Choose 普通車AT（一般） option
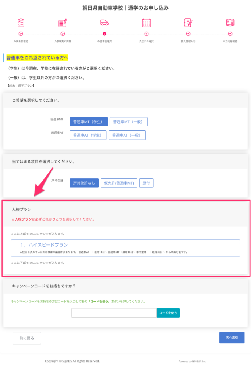Screen dimensions: 251x372 point(127,135)
